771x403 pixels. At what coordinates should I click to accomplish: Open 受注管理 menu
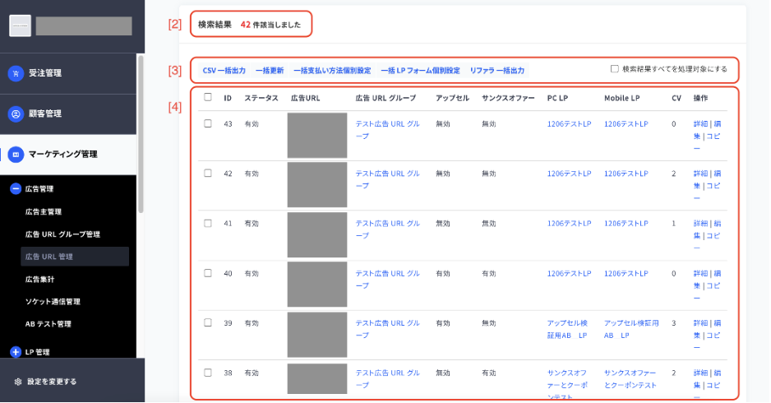68,73
